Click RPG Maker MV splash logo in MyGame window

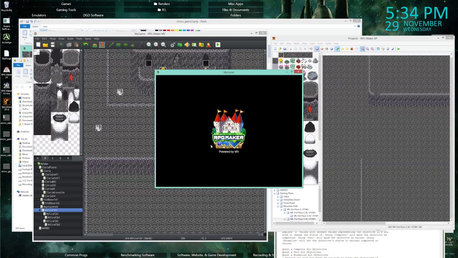tap(229, 129)
